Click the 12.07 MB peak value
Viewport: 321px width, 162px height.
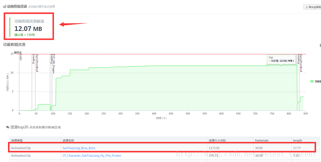coord(28,28)
